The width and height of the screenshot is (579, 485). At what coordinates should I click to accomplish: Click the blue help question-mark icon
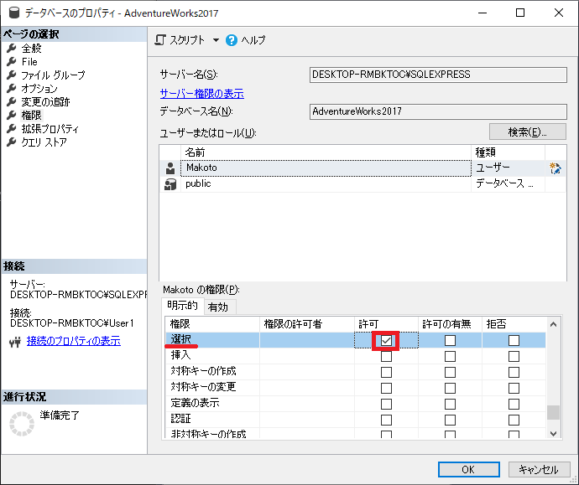click(232, 40)
